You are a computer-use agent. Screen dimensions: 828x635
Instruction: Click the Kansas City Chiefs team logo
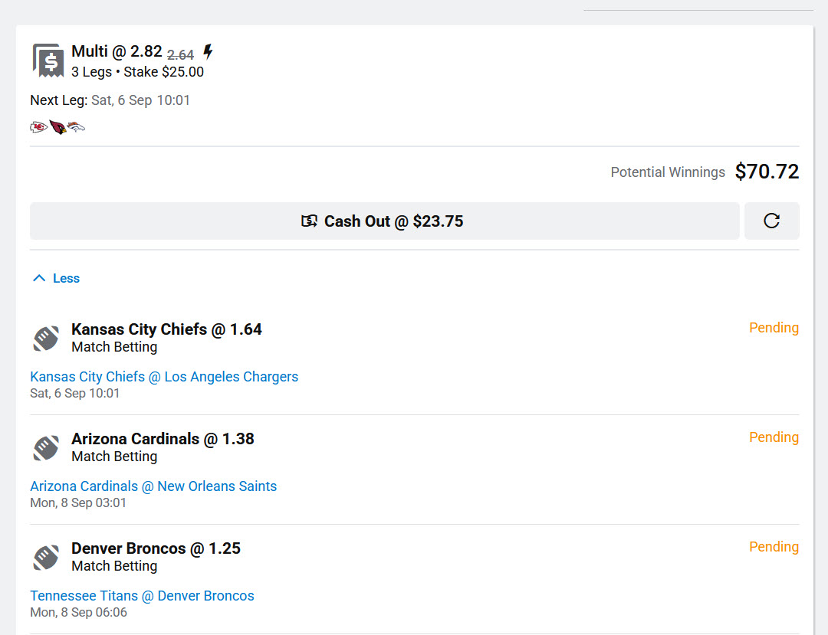38,127
